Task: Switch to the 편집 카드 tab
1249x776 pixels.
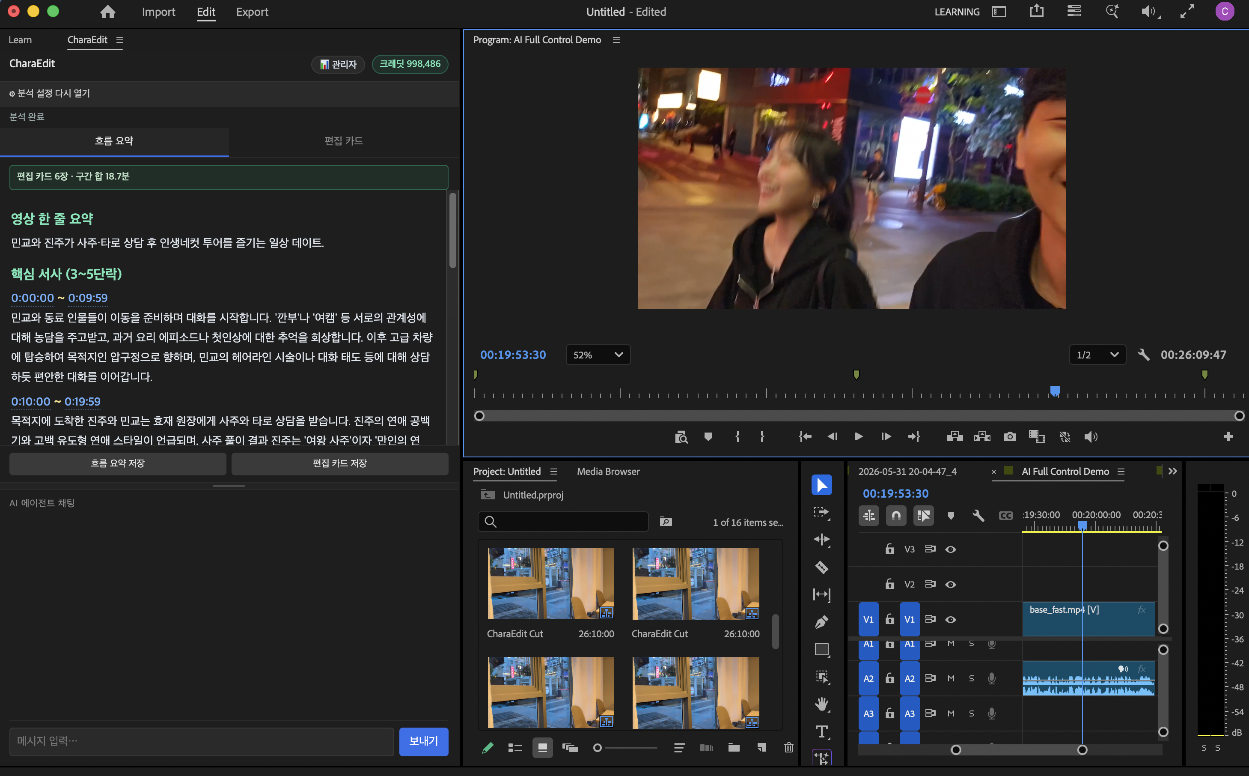Action: [x=344, y=140]
